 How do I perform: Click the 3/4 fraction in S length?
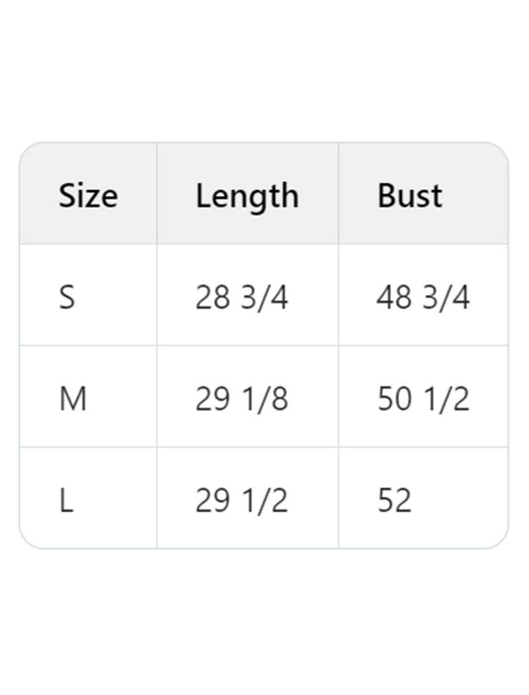point(264,298)
